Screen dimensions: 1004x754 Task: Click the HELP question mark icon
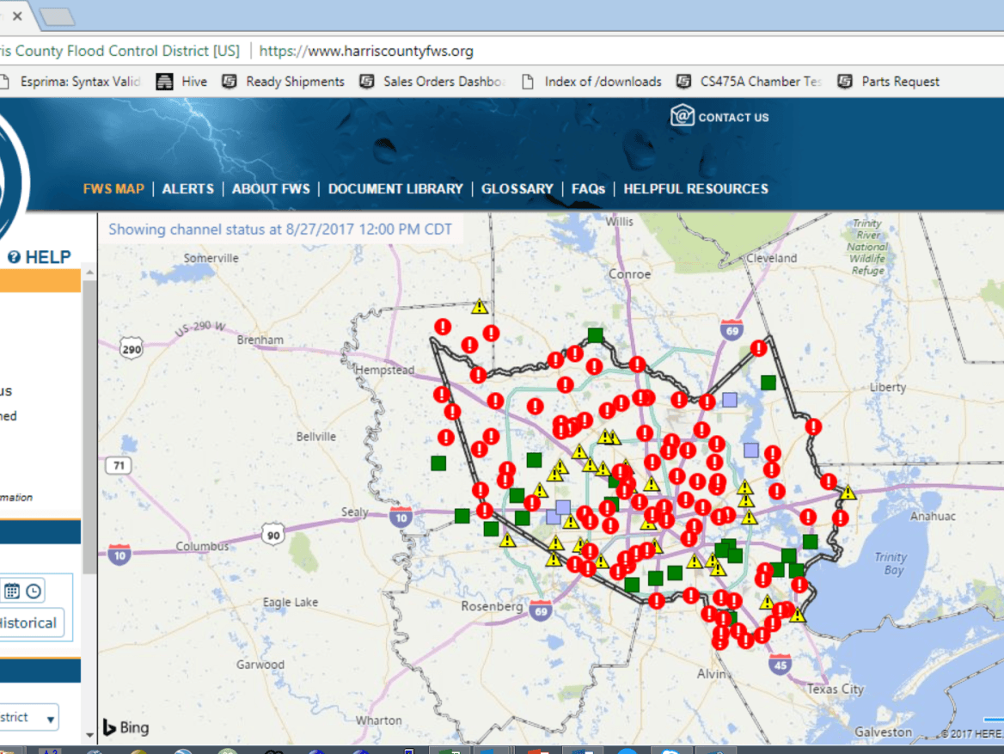pyautogui.click(x=14, y=257)
